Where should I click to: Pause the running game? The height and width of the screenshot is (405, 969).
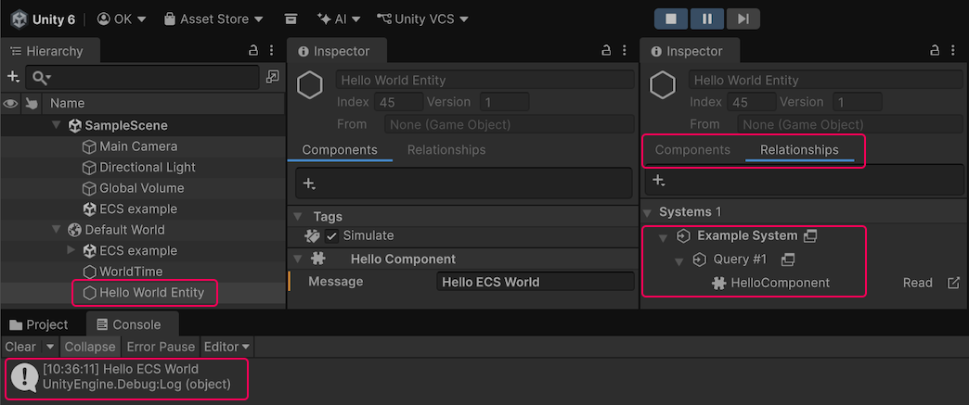click(x=707, y=19)
